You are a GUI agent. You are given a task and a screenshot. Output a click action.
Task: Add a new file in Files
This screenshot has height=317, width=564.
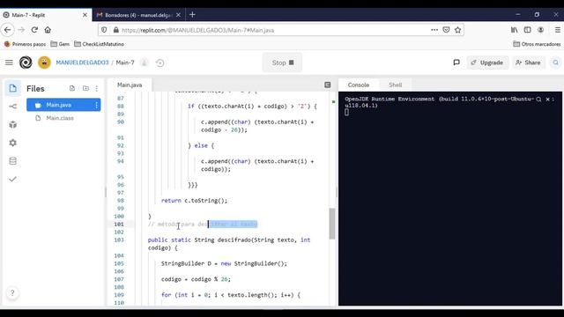coord(72,88)
